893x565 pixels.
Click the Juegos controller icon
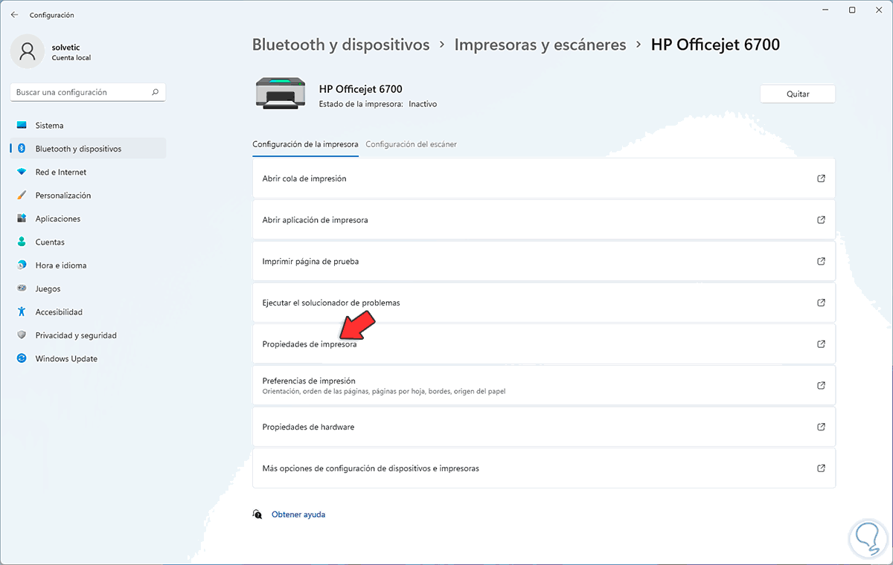22,288
